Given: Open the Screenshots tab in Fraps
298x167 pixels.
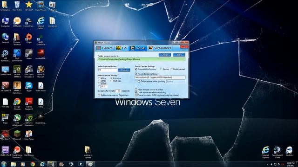Looking at the screenshot, I should pyautogui.click(x=160, y=48).
